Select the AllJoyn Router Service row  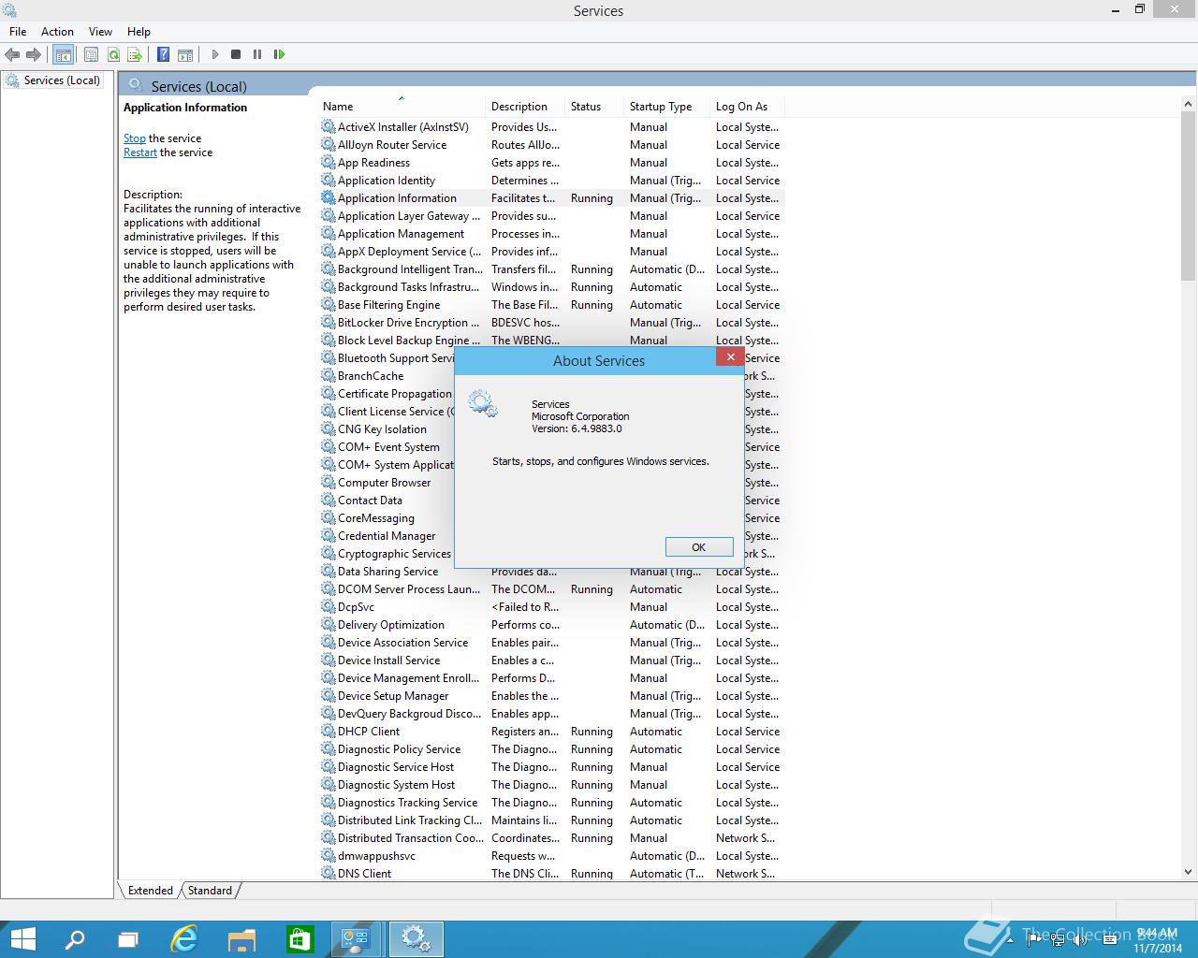552,145
